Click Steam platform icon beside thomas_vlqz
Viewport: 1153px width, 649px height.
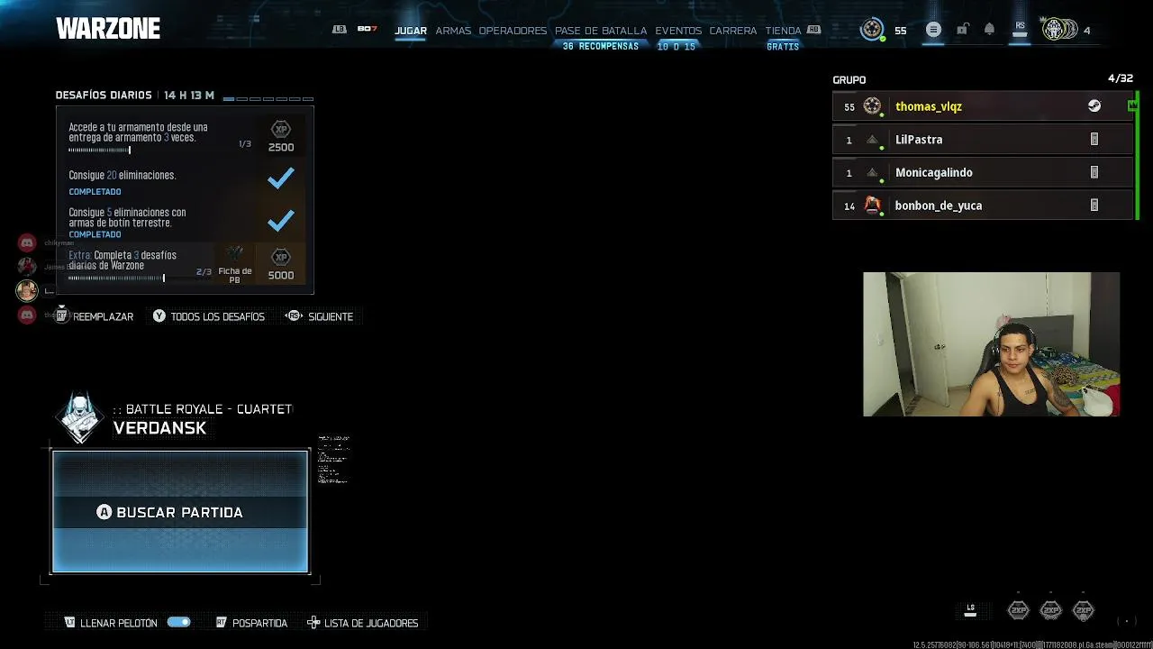1094,106
